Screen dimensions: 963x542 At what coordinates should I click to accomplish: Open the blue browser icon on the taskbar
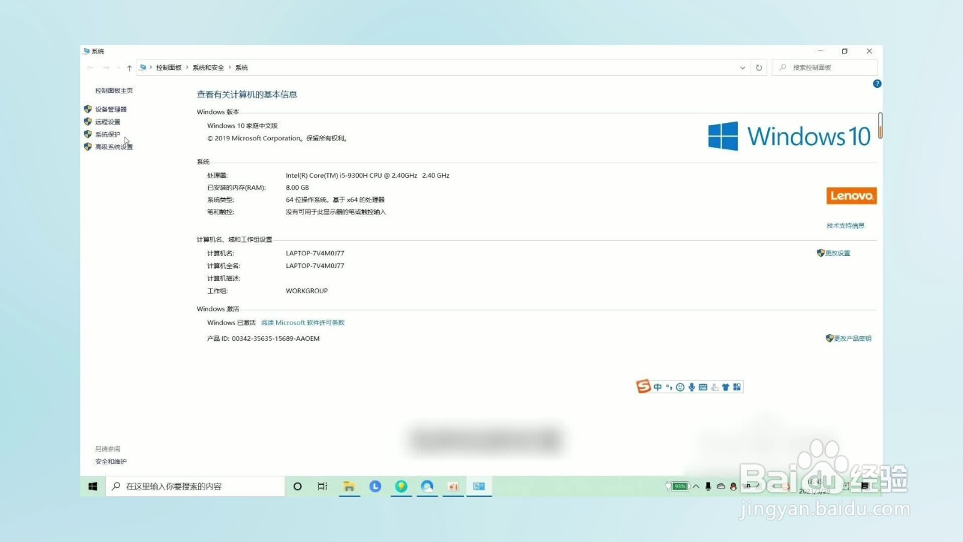(427, 486)
